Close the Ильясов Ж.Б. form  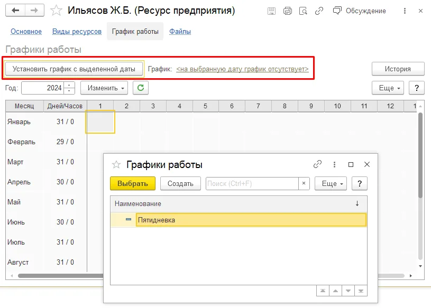(420, 11)
